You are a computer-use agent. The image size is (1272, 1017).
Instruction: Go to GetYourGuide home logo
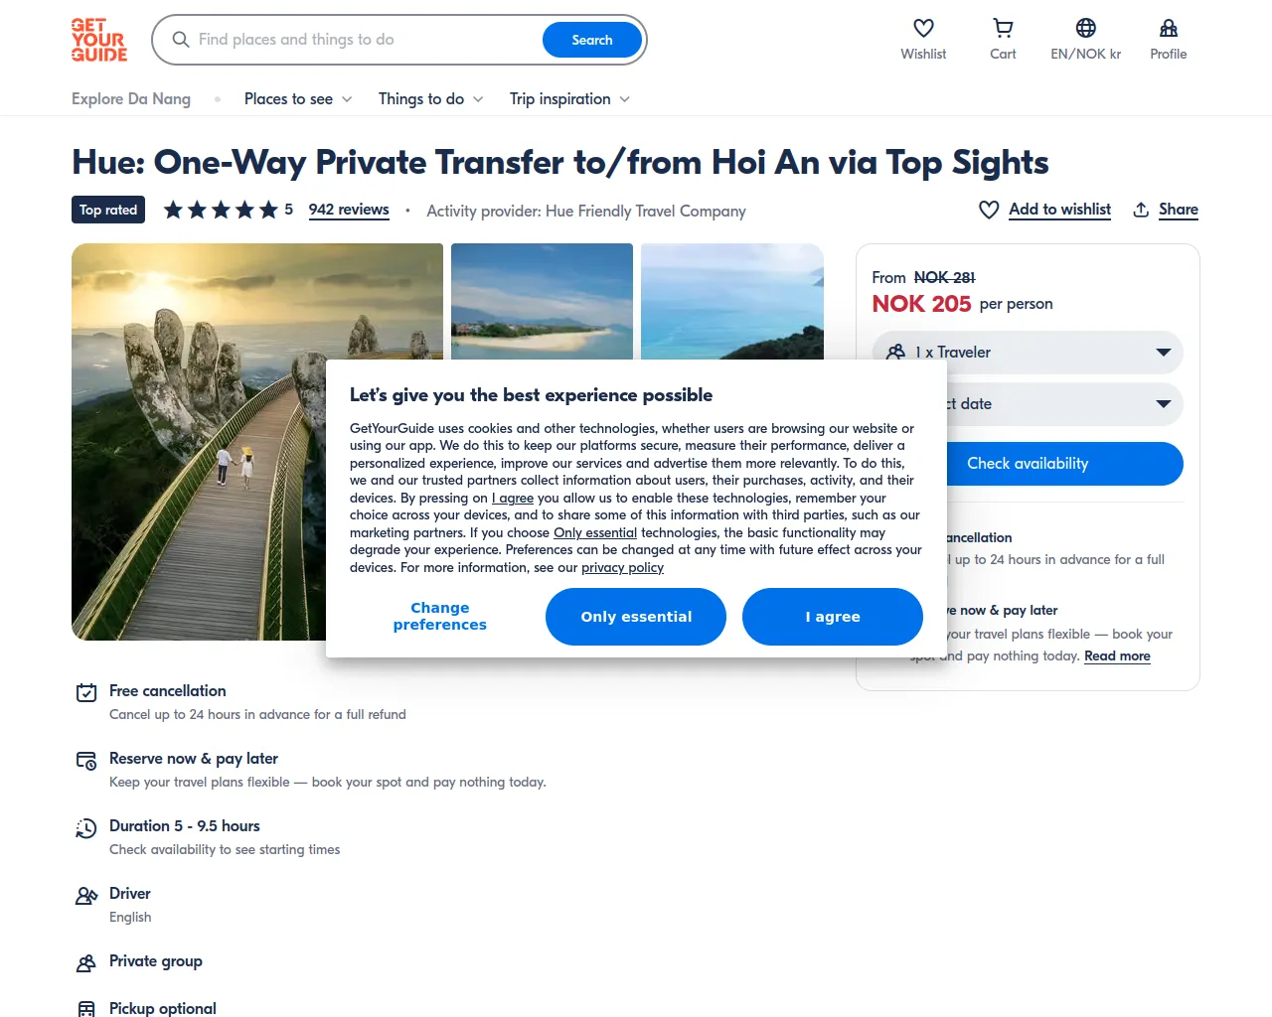pyautogui.click(x=99, y=40)
